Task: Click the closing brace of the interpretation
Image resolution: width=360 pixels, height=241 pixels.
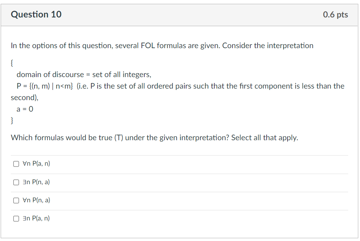Action: (x=12, y=120)
